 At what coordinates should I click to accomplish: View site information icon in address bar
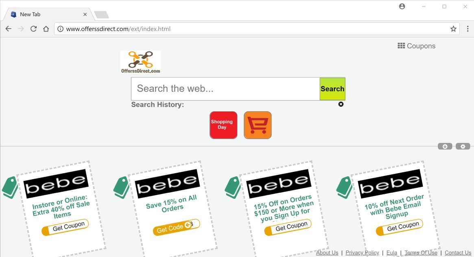coord(61,29)
